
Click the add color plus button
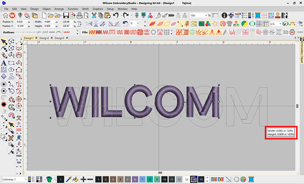point(83,179)
